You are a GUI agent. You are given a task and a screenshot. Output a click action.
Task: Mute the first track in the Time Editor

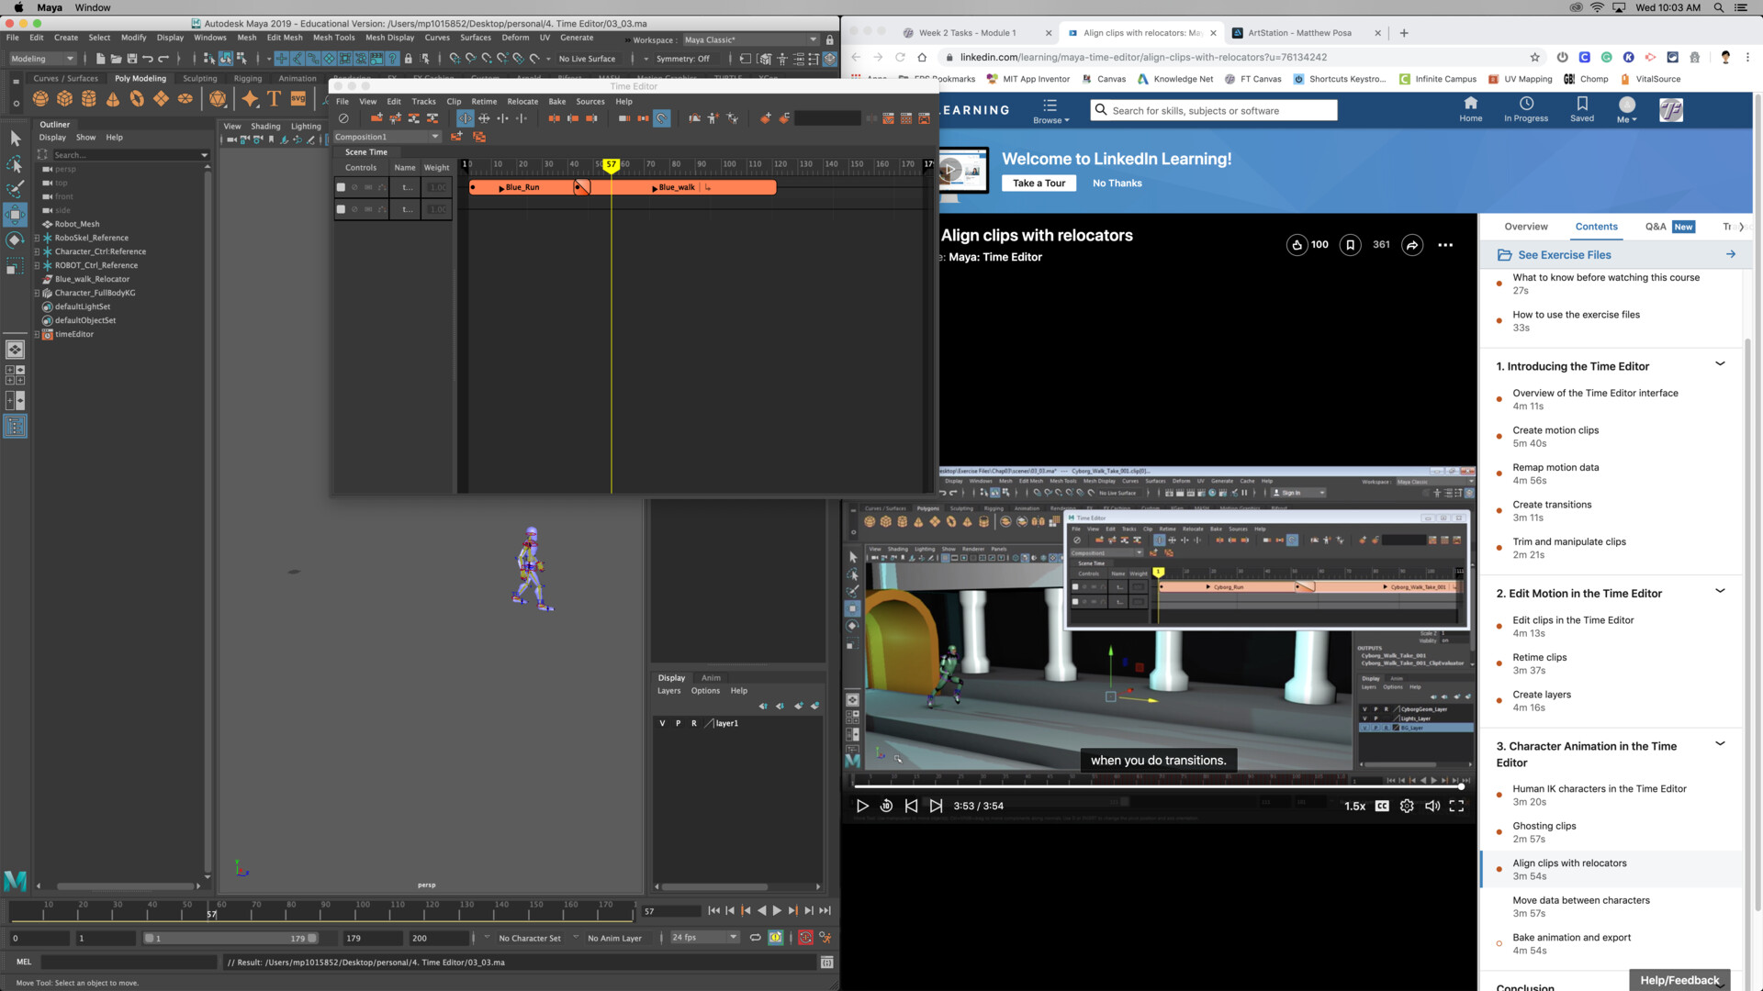click(354, 187)
